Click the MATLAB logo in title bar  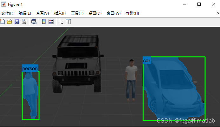coord(3,4)
